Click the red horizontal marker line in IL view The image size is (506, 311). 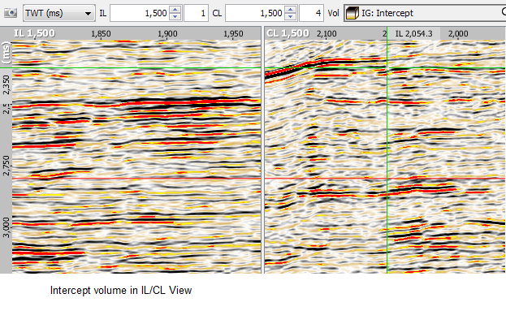(x=136, y=178)
